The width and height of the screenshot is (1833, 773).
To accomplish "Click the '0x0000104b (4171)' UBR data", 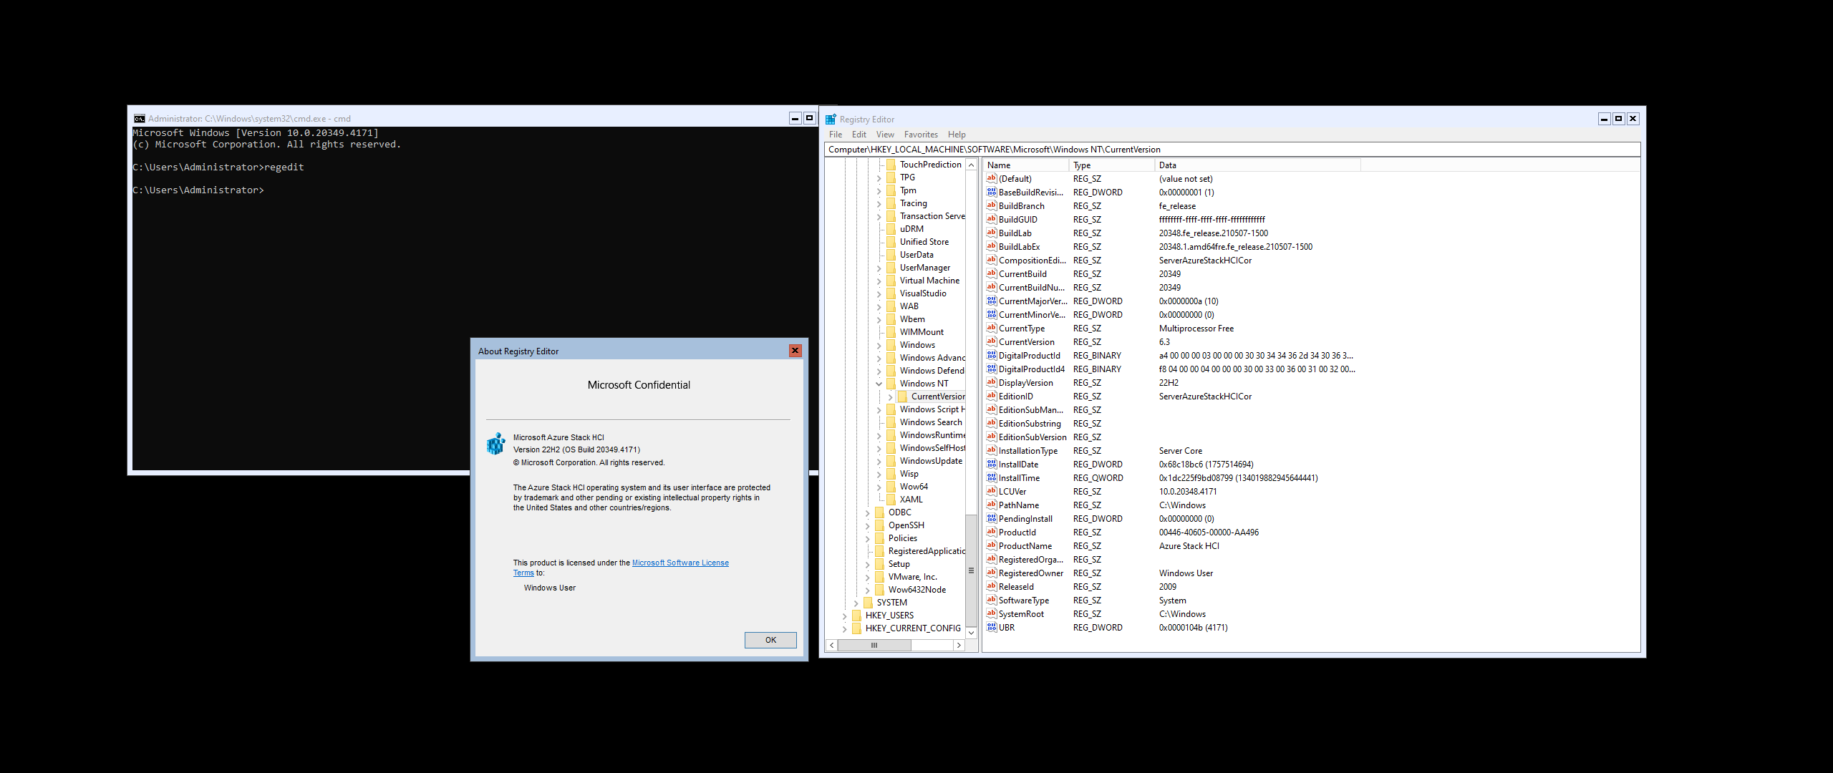I will pyautogui.click(x=1194, y=628).
